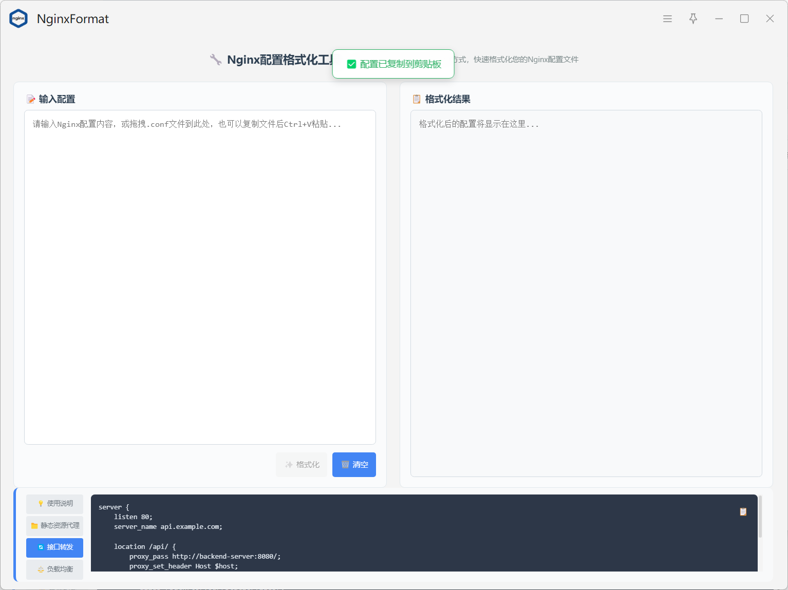Screen dimensions: 788x590
Task: Maximize the NginxFormat window
Action: pos(744,18)
